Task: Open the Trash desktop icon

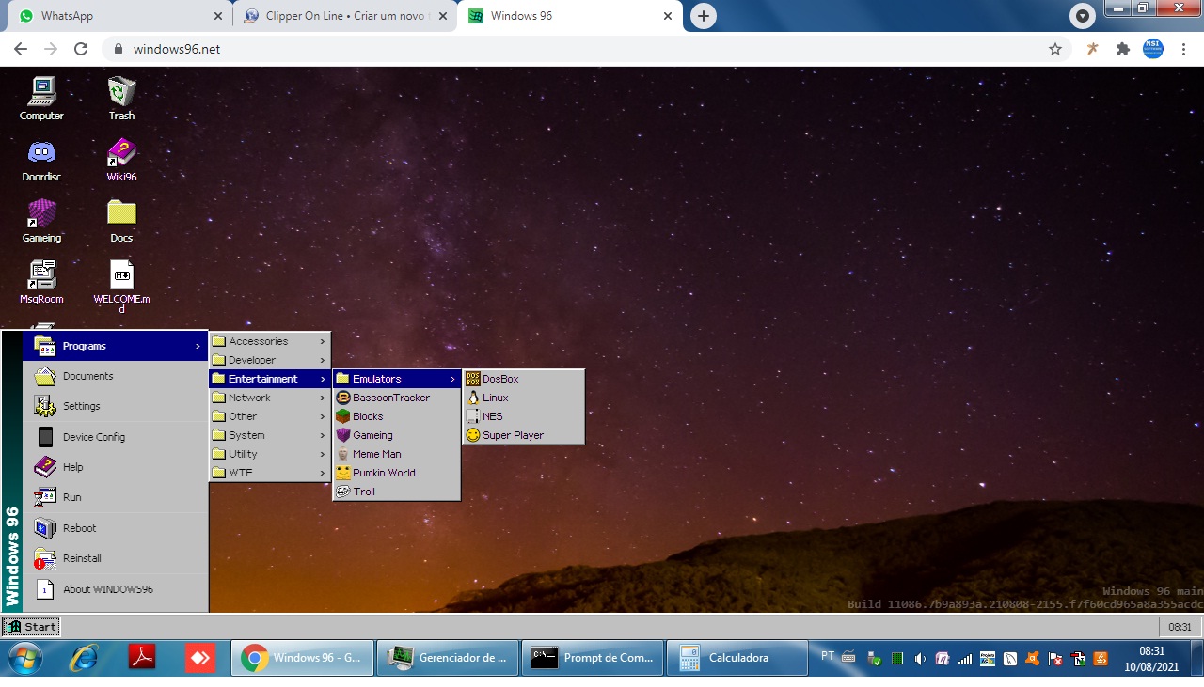Action: click(121, 99)
